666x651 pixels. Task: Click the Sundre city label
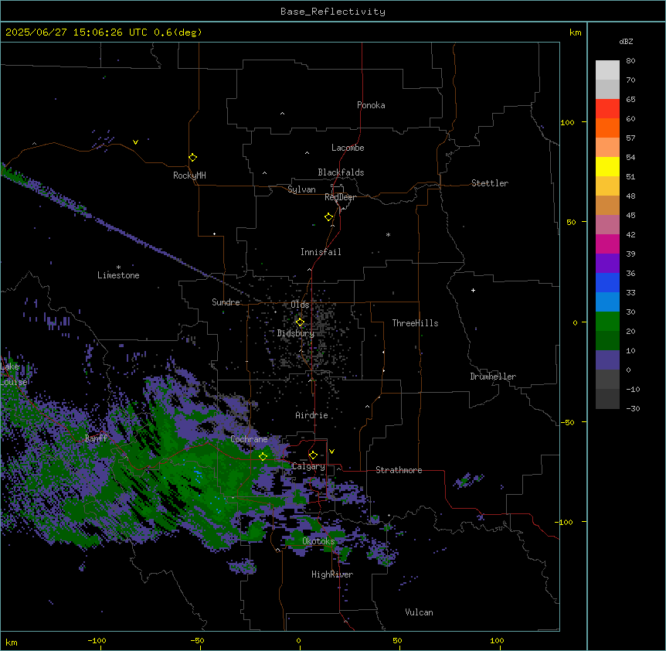[x=226, y=302]
